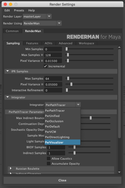Select the Features tab

tap(32, 43)
